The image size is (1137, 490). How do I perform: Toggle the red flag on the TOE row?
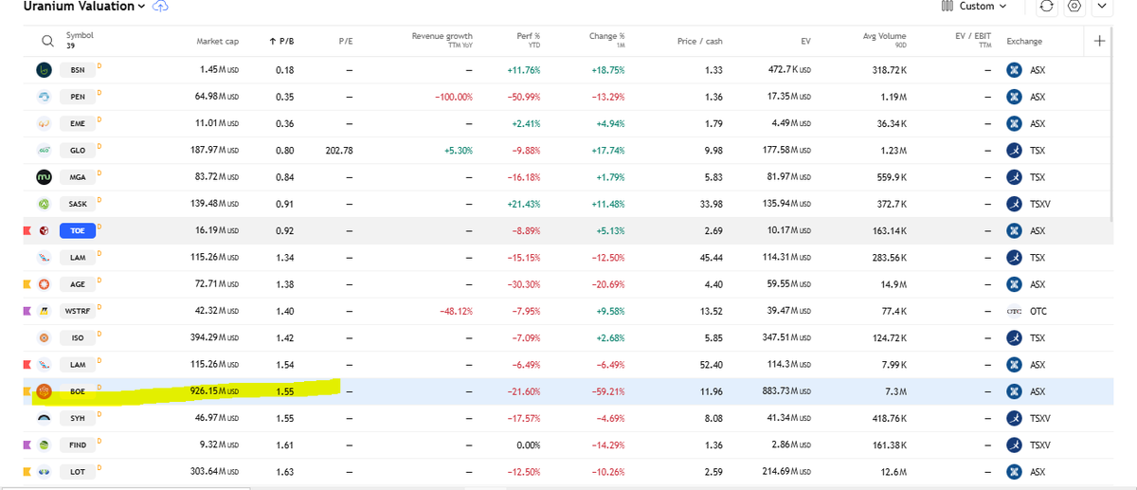coord(27,230)
